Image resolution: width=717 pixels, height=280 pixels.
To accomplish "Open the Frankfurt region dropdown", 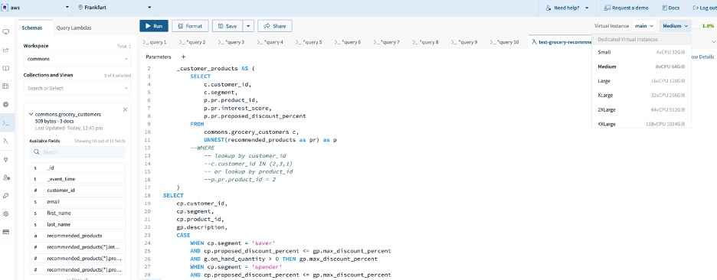I will click(x=114, y=8).
